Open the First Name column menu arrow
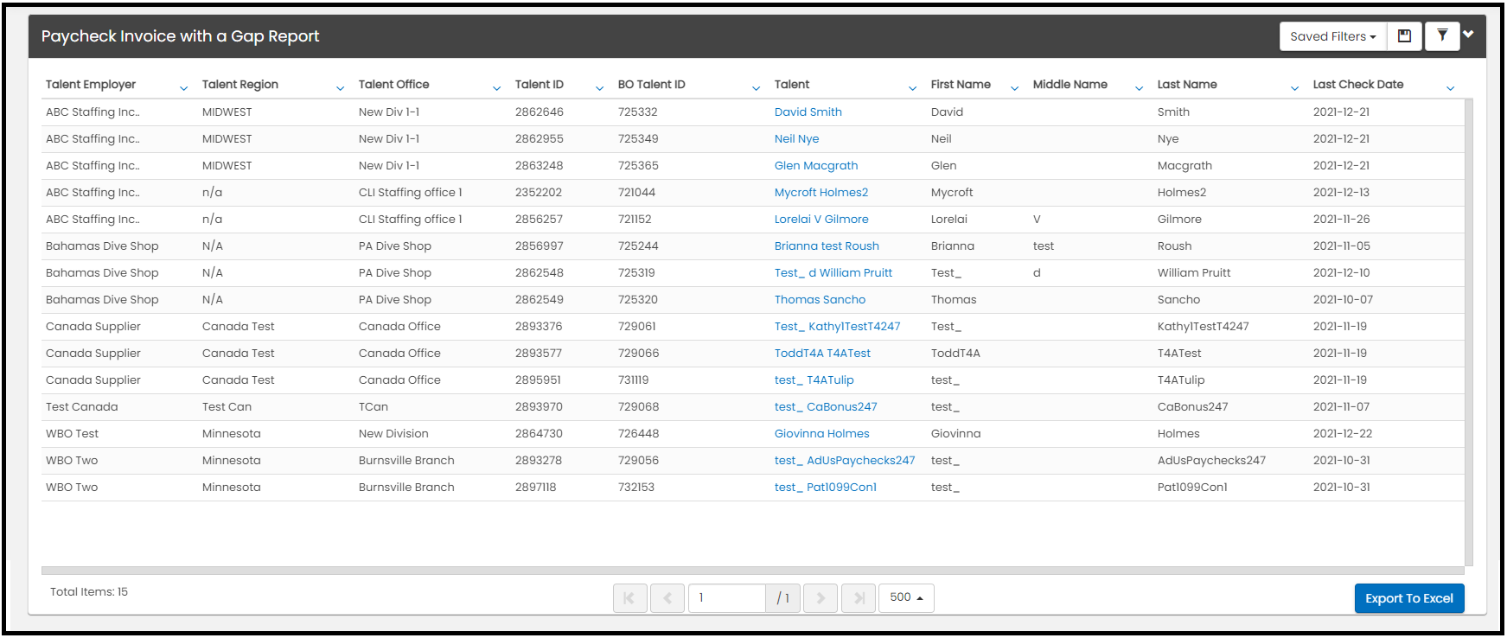 [x=1014, y=87]
